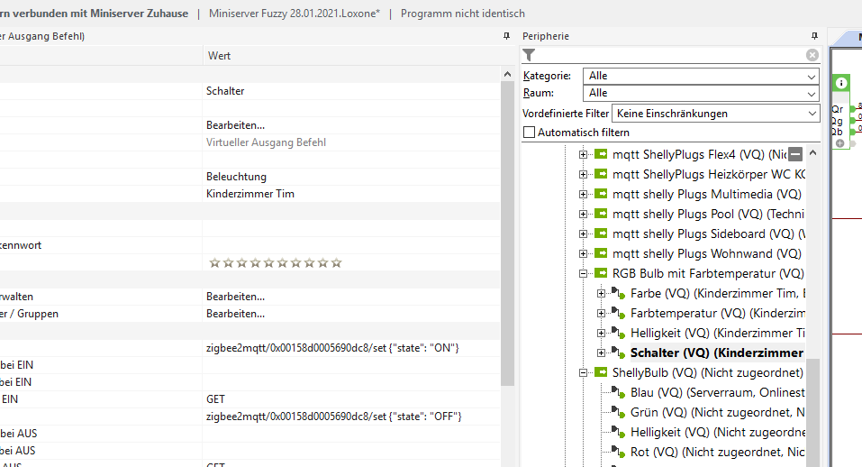Click the ShellyBulb virtual output icon
The width and height of the screenshot is (862, 467).
coord(601,372)
